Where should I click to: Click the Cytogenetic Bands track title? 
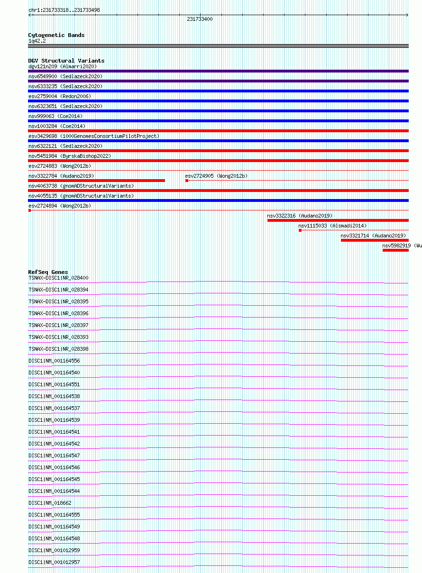click(x=56, y=35)
